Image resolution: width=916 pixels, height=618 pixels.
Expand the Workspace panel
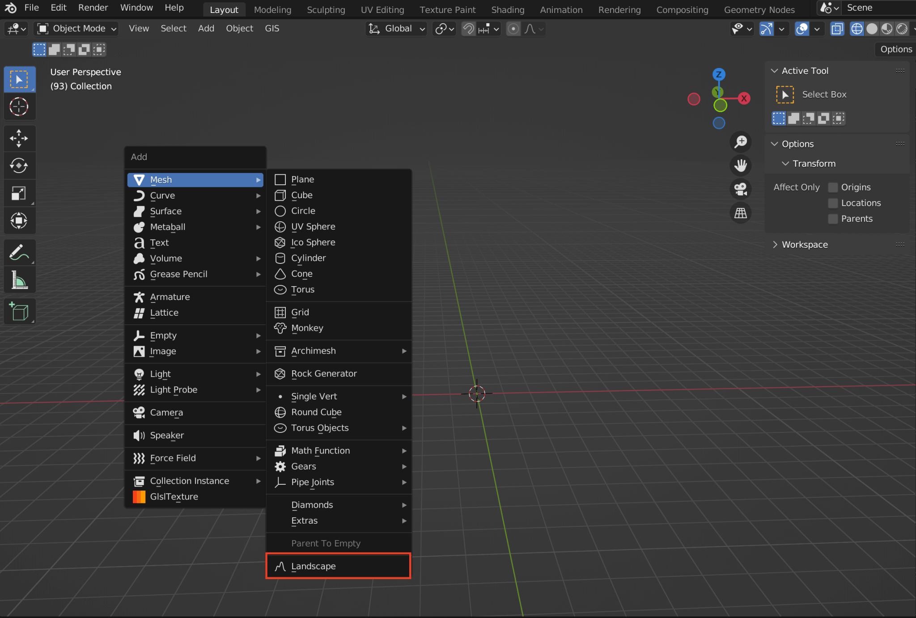pyautogui.click(x=804, y=244)
